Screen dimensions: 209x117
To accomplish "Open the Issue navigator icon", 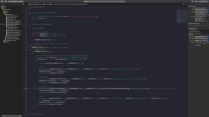I will tap(11, 4).
